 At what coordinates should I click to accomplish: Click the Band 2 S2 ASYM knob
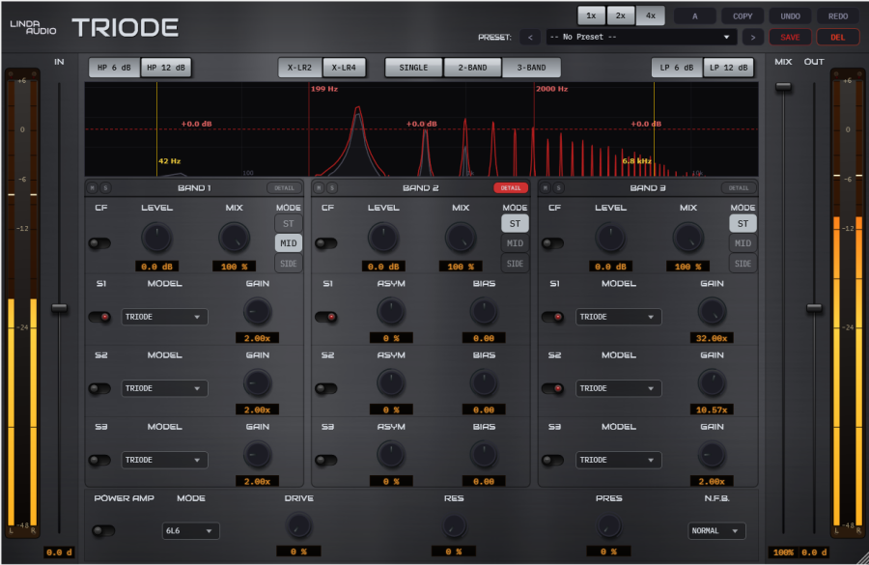(391, 383)
